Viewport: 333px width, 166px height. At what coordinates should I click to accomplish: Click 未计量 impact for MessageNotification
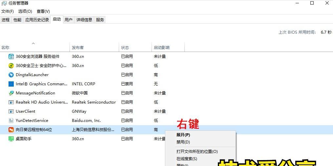point(160,93)
